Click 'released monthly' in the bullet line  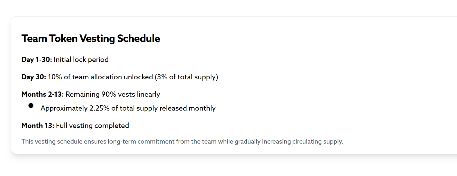click(187, 108)
